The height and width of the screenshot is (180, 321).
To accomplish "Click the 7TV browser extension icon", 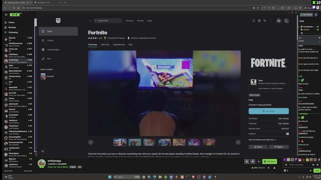I will 273,8.
